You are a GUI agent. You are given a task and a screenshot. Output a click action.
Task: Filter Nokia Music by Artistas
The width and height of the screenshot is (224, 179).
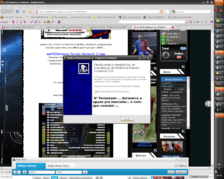pos(37,178)
